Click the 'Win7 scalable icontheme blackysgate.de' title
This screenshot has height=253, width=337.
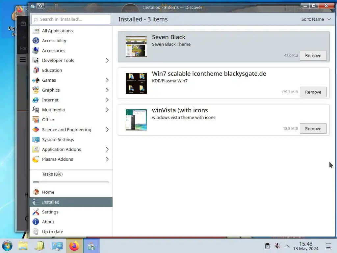209,73
